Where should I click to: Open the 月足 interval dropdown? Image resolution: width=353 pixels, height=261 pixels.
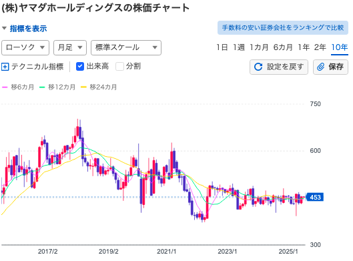[x=70, y=47]
